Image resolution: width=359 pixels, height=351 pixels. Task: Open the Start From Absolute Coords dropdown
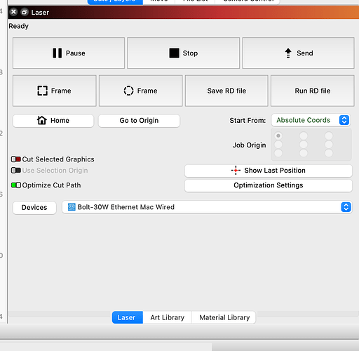311,120
